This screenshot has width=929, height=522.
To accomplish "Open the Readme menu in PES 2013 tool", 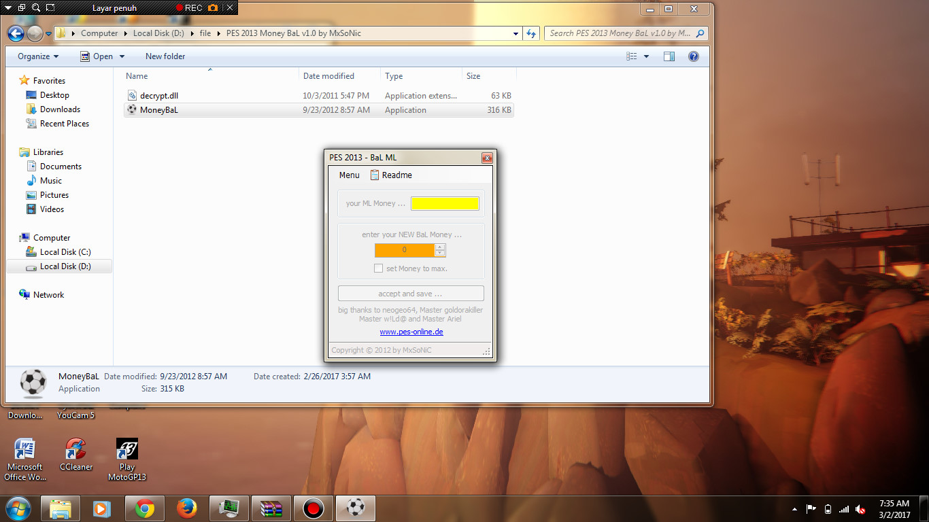I will 391,175.
